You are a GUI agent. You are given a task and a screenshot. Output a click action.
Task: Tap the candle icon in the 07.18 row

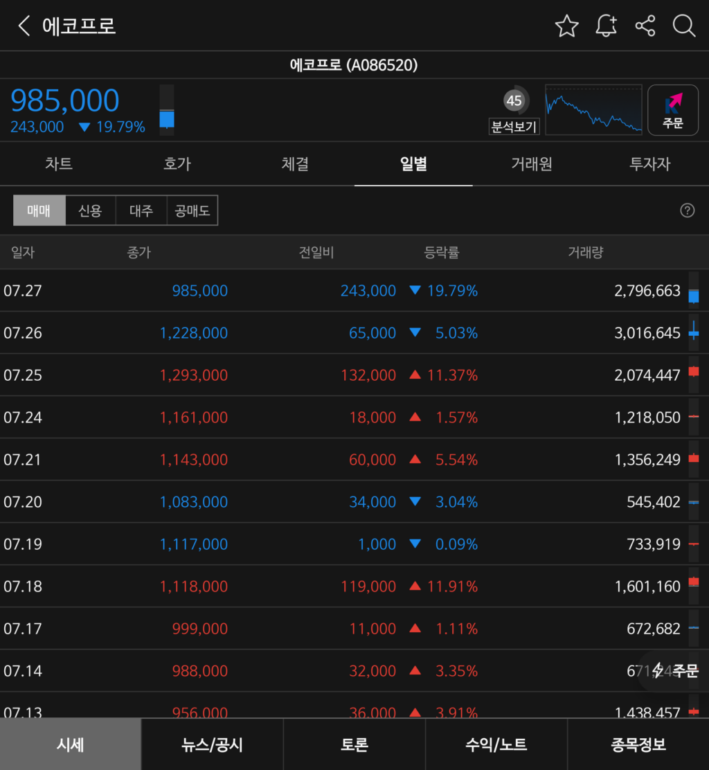click(x=693, y=587)
